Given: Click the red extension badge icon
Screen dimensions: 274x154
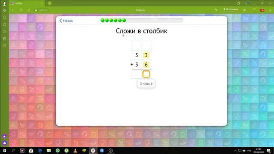Looking at the screenshot, I should 262,10.
